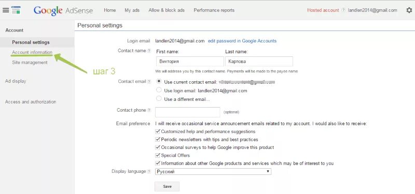Expand the Ad display sidebar section
415x194 pixels.
pyautogui.click(x=16, y=81)
